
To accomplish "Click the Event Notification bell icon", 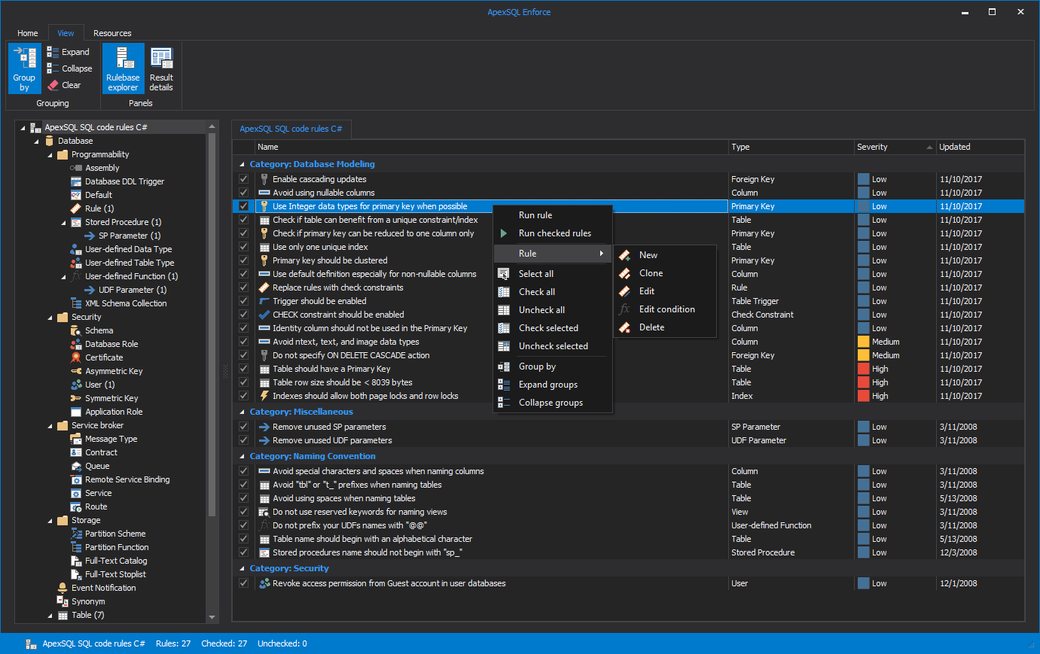I will tap(63, 588).
